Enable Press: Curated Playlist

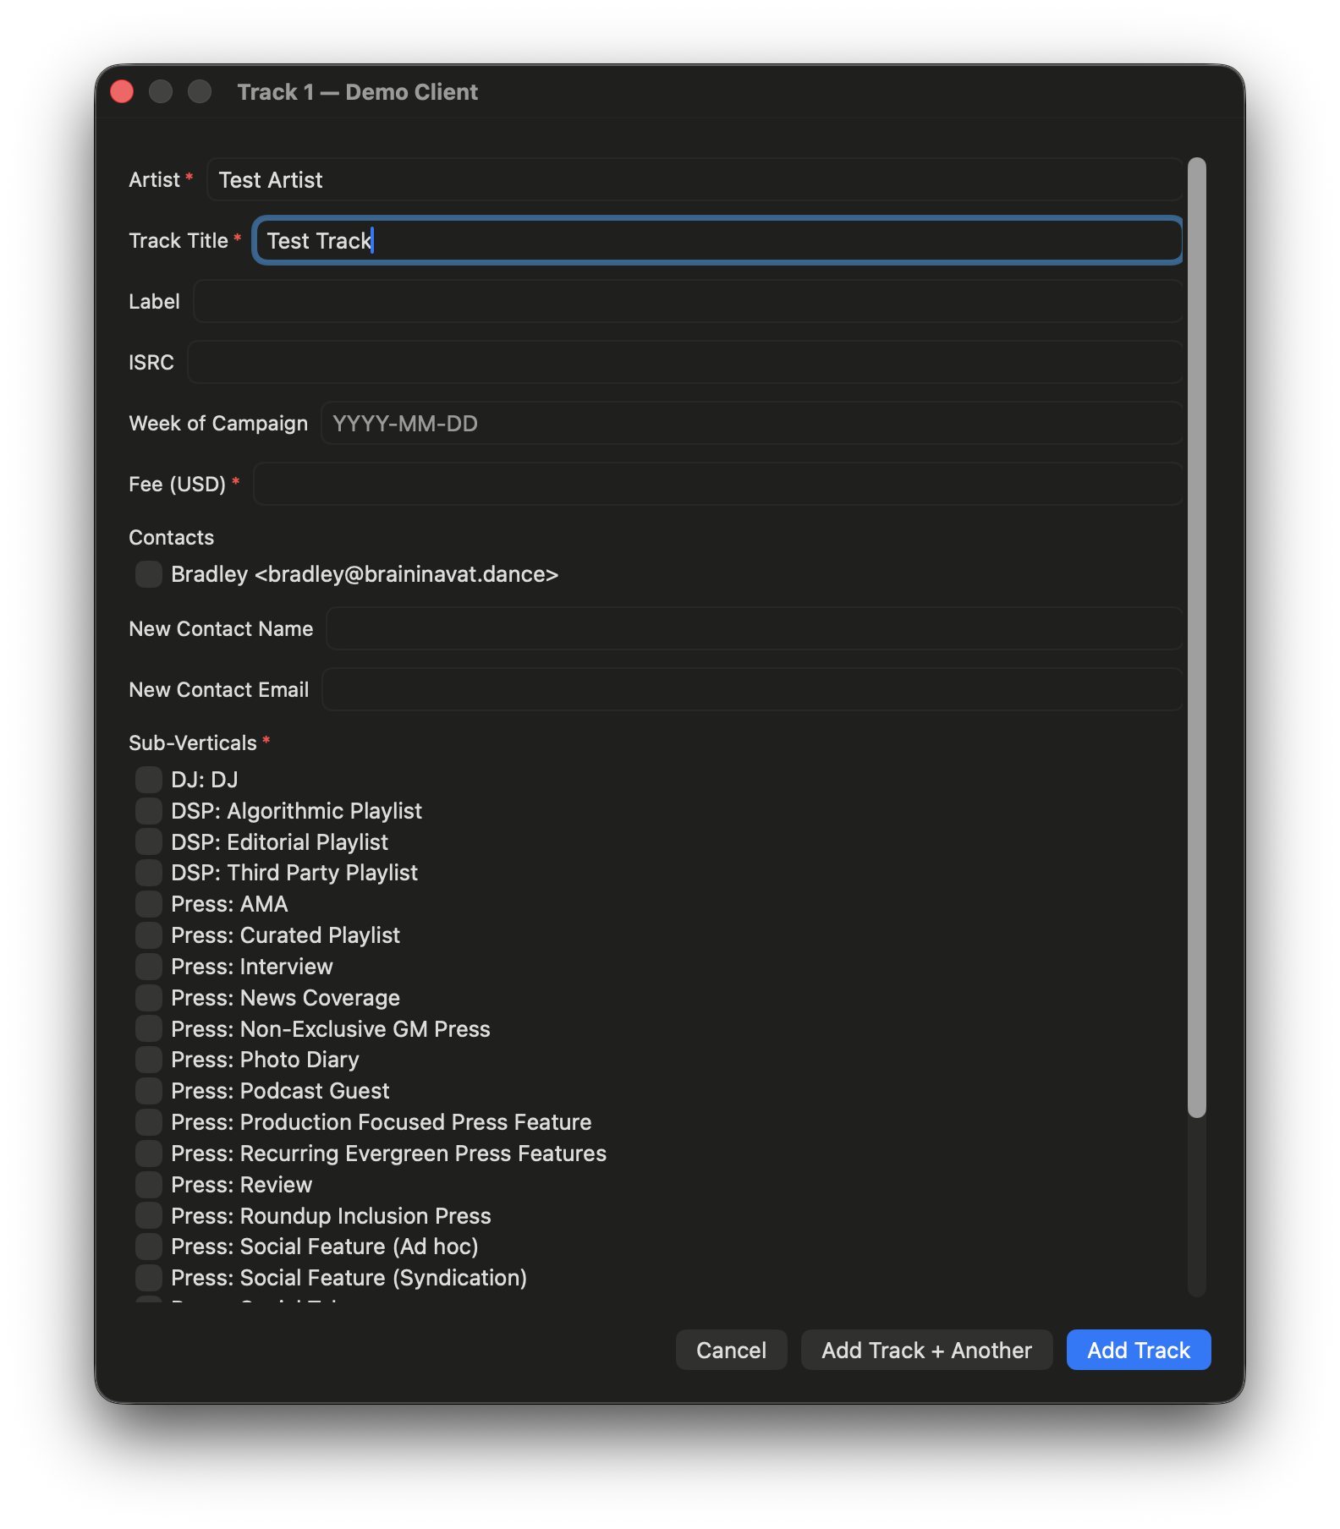[x=149, y=935]
